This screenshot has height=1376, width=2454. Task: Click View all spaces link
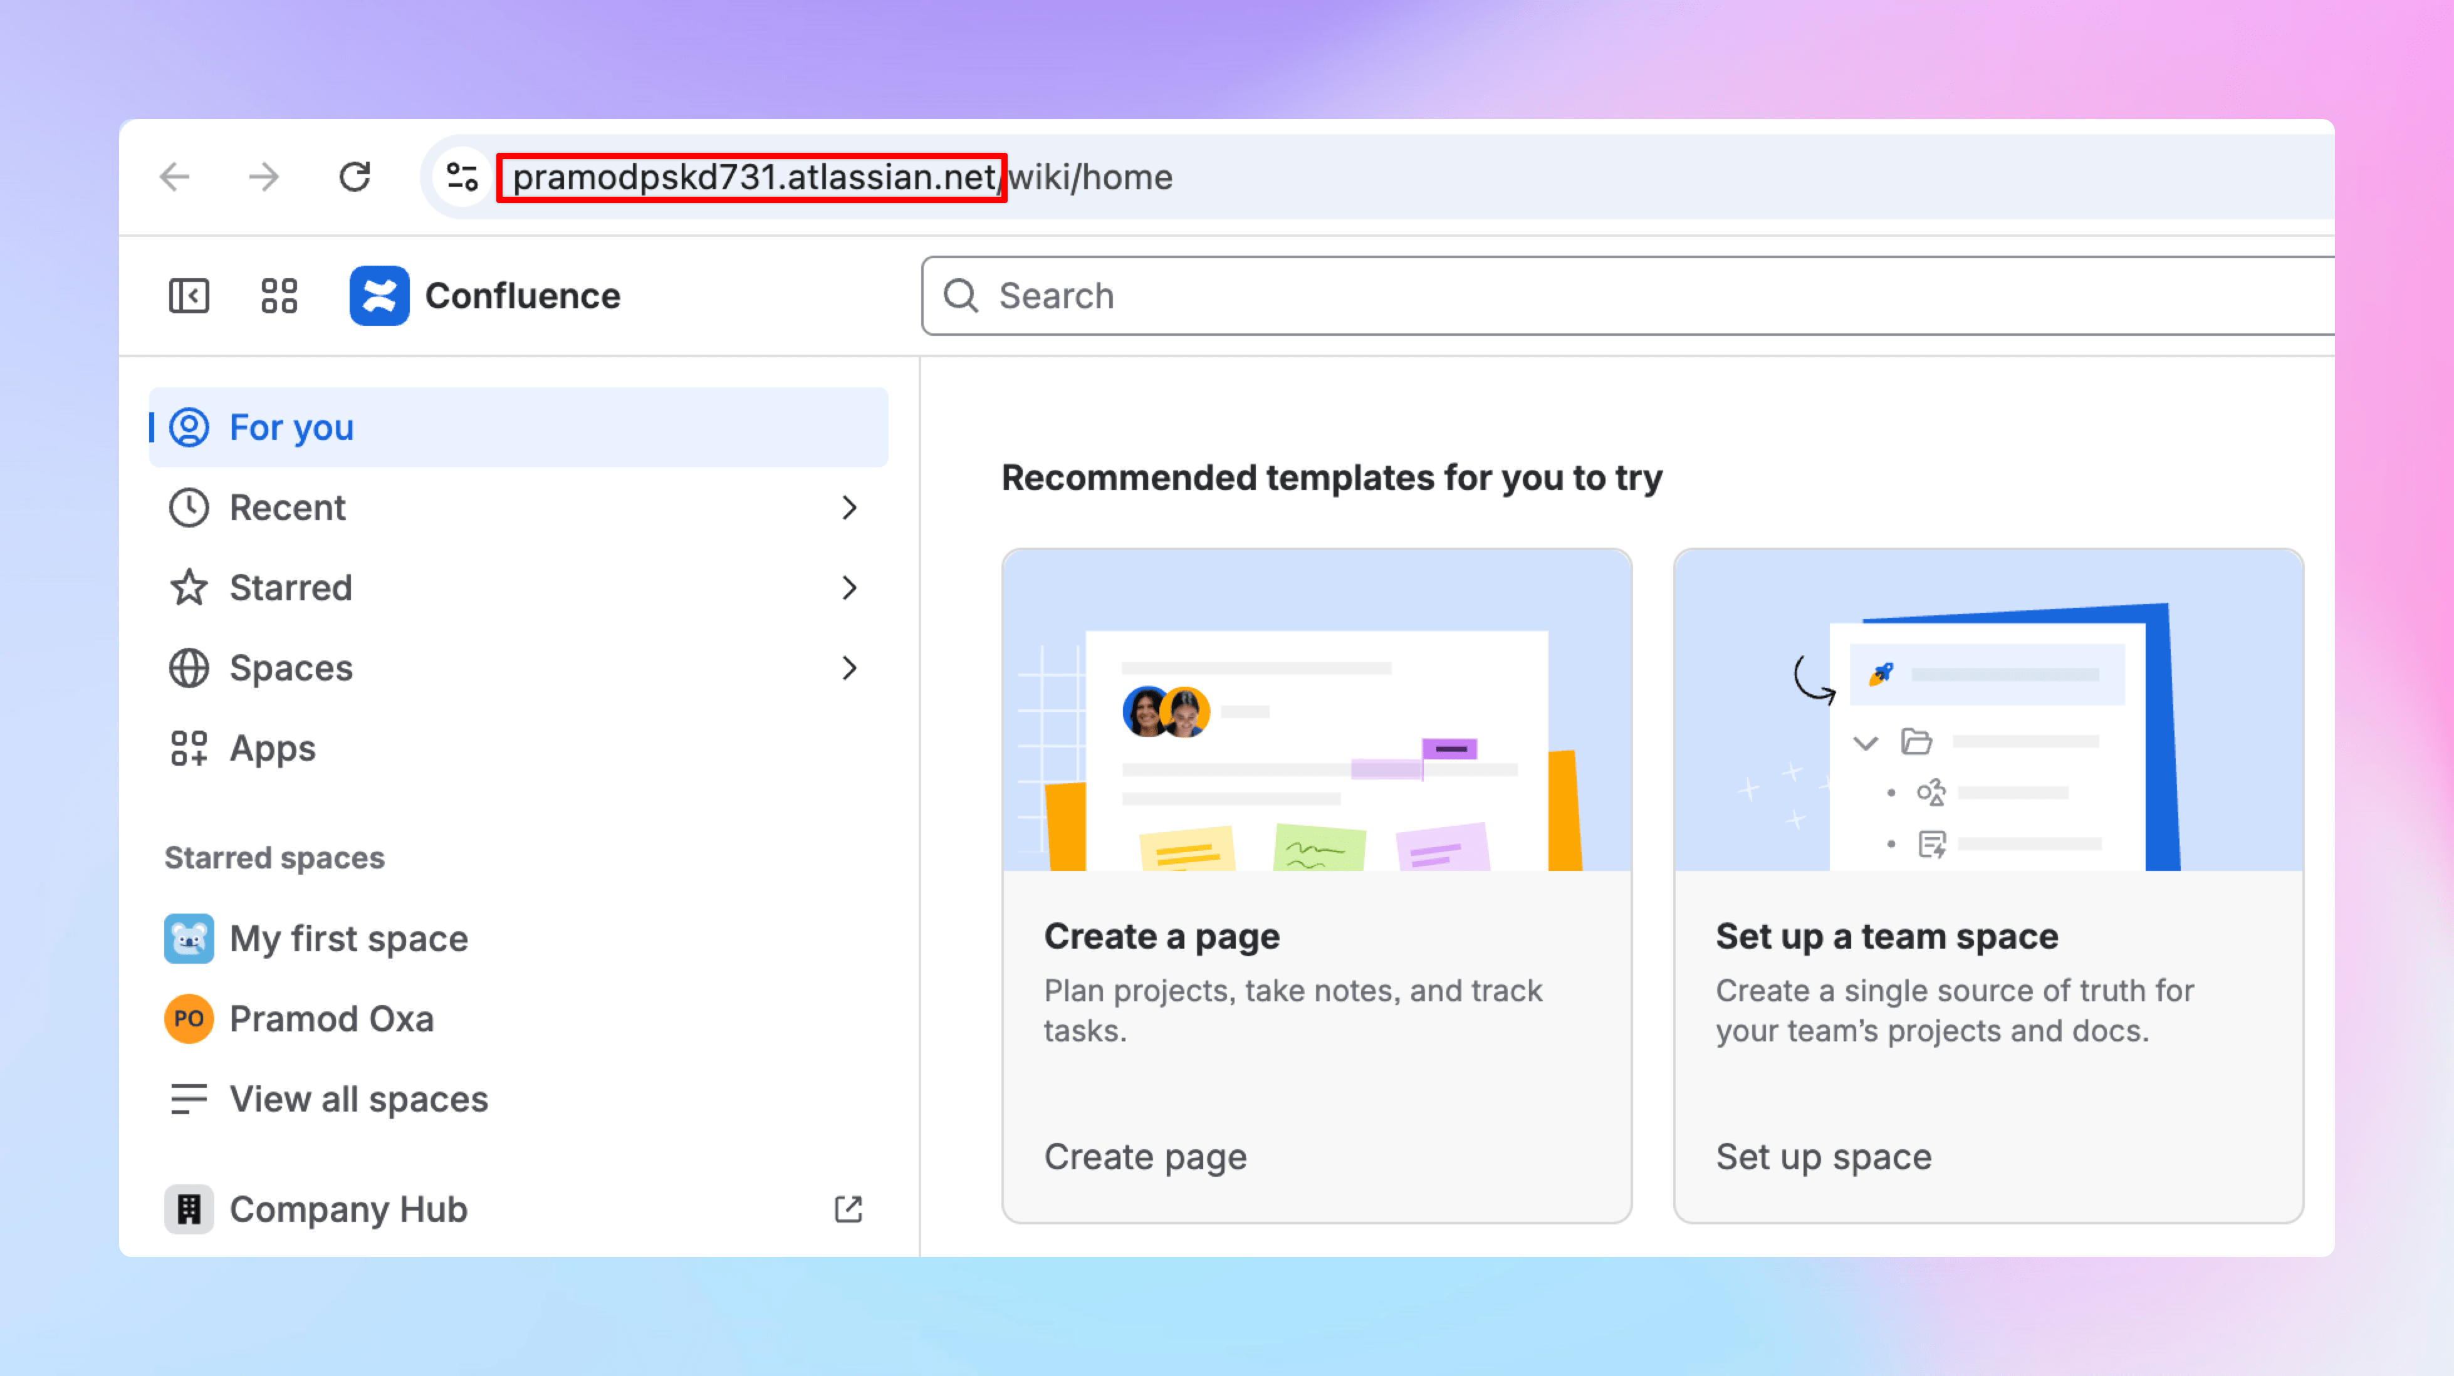point(358,1099)
